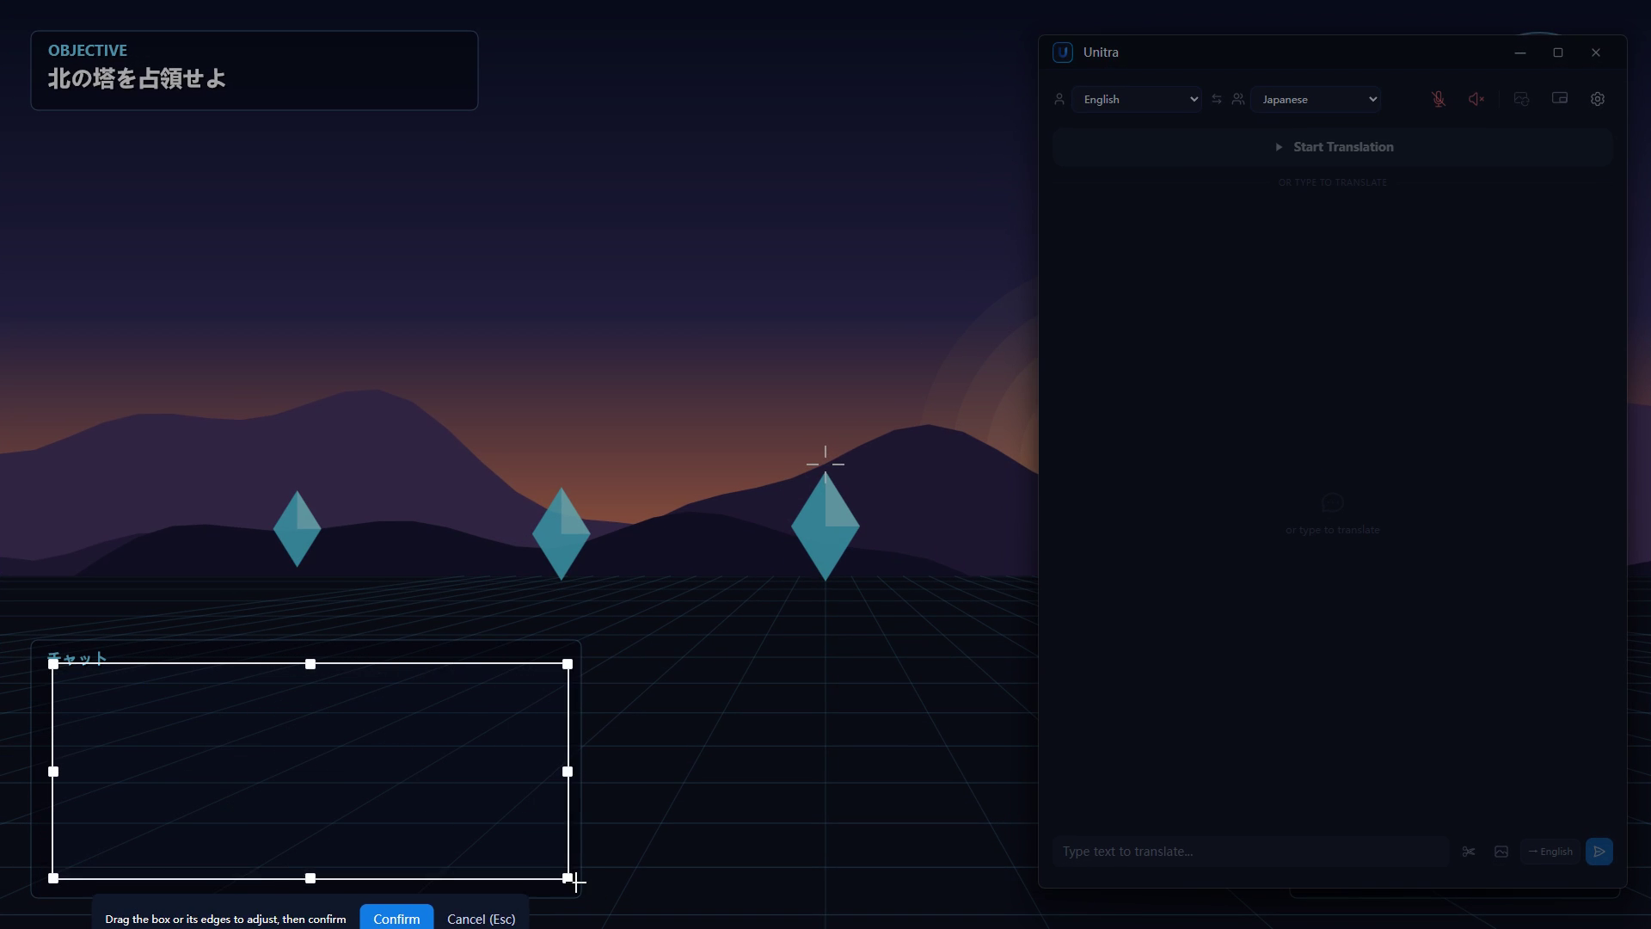This screenshot has height=929, width=1651.
Task: Maximize the Unitra window
Action: 1558,52
